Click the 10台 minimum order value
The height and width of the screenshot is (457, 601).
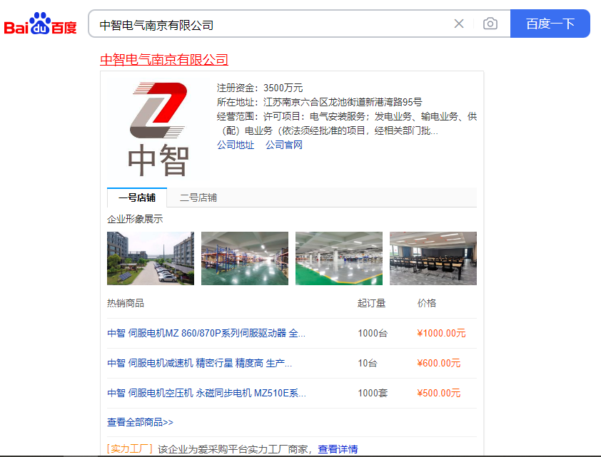(367, 363)
